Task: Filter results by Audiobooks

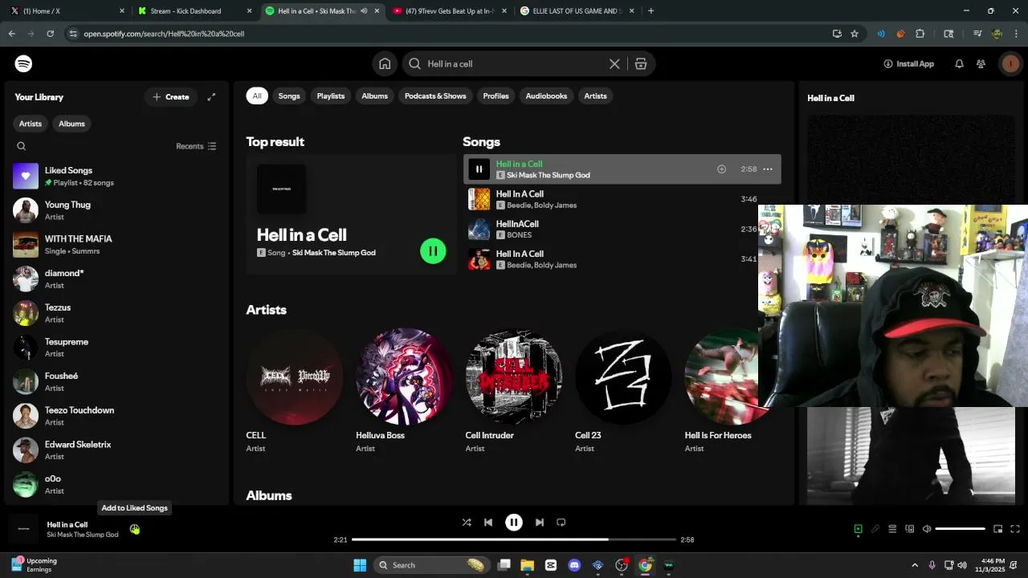Action: coord(546,96)
